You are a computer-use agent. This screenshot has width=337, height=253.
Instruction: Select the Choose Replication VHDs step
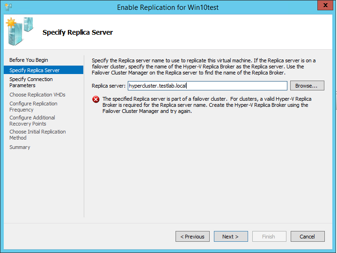click(37, 95)
